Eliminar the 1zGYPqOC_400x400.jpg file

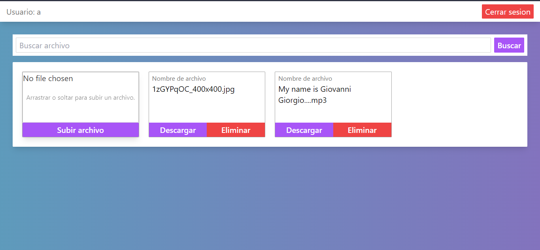pyautogui.click(x=236, y=130)
